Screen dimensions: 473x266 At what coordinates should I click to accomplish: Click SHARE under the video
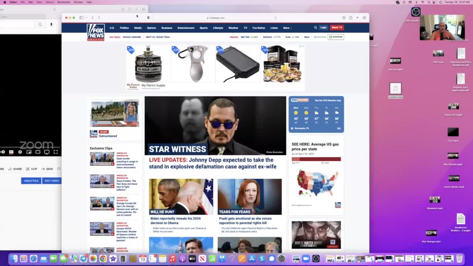click(x=16, y=169)
